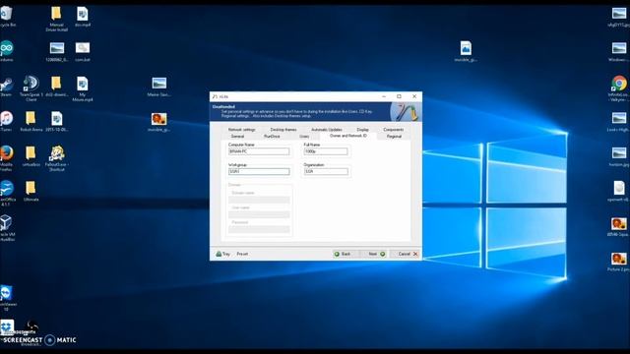
Task: Select the Owner and Network ID tab
Action: [x=347, y=136]
